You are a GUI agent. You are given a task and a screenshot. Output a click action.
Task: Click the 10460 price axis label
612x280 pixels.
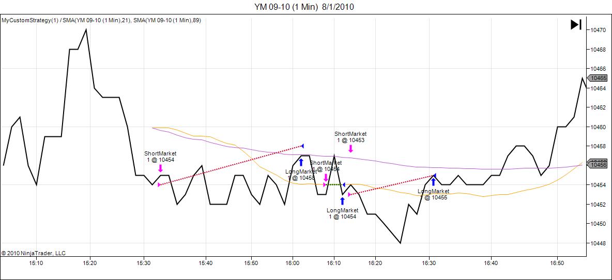pyautogui.click(x=599, y=127)
